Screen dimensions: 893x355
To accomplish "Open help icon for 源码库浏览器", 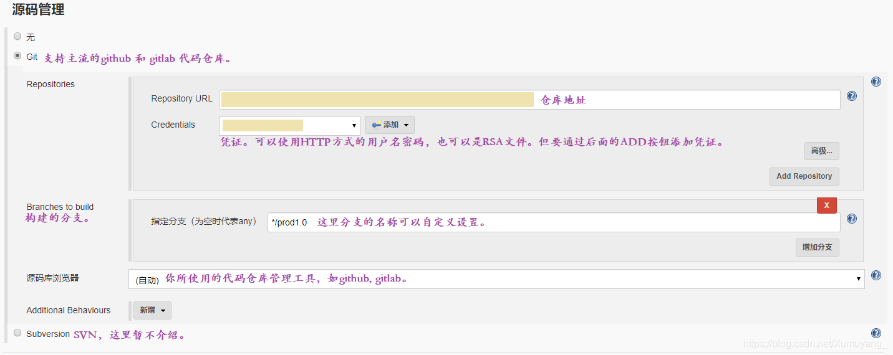I will [x=876, y=275].
